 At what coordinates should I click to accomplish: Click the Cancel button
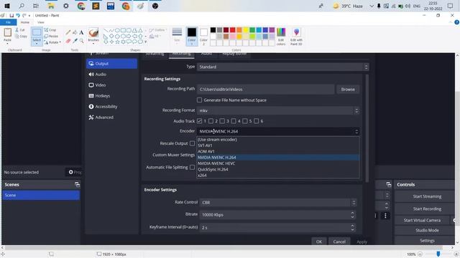(339, 242)
